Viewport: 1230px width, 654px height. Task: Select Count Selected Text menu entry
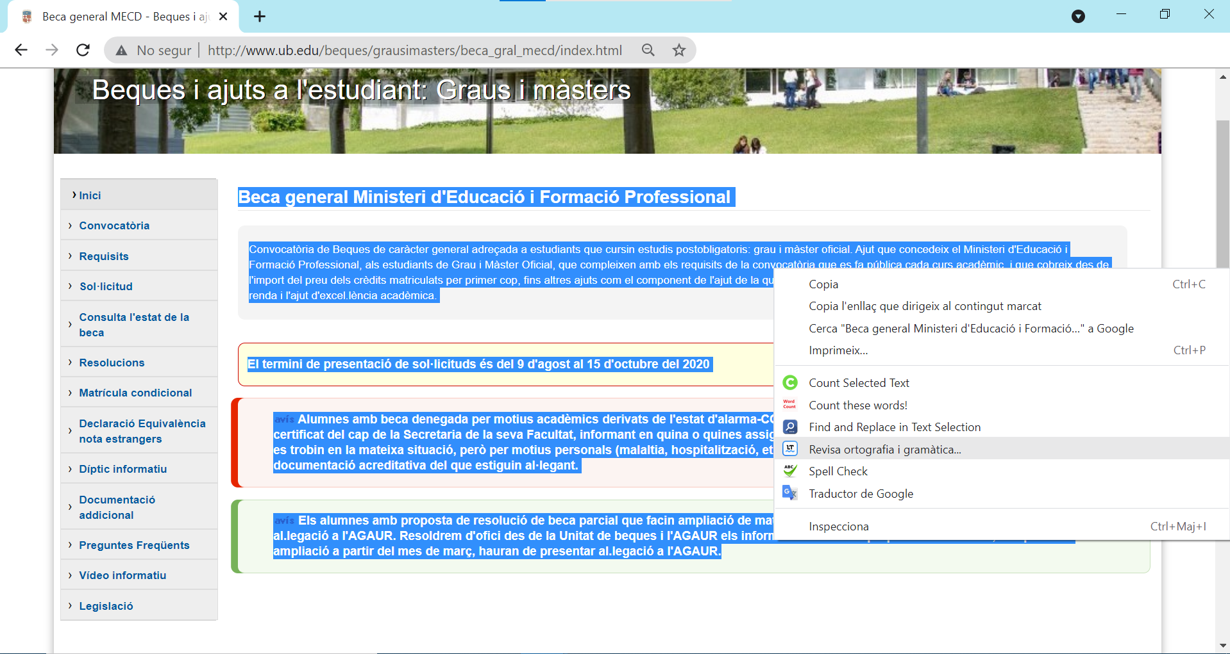click(859, 383)
